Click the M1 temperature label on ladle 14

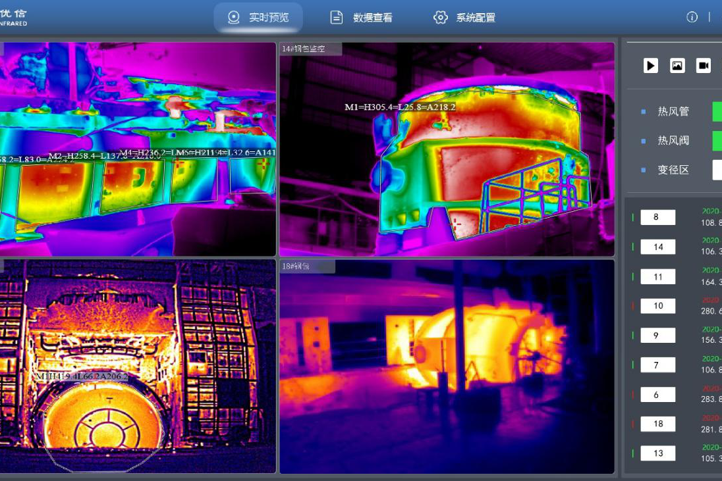pos(400,107)
